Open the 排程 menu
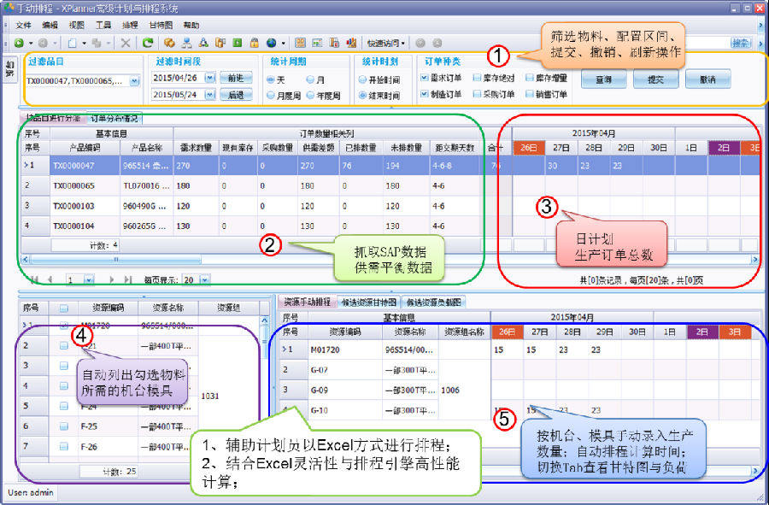769x505 pixels. [130, 26]
